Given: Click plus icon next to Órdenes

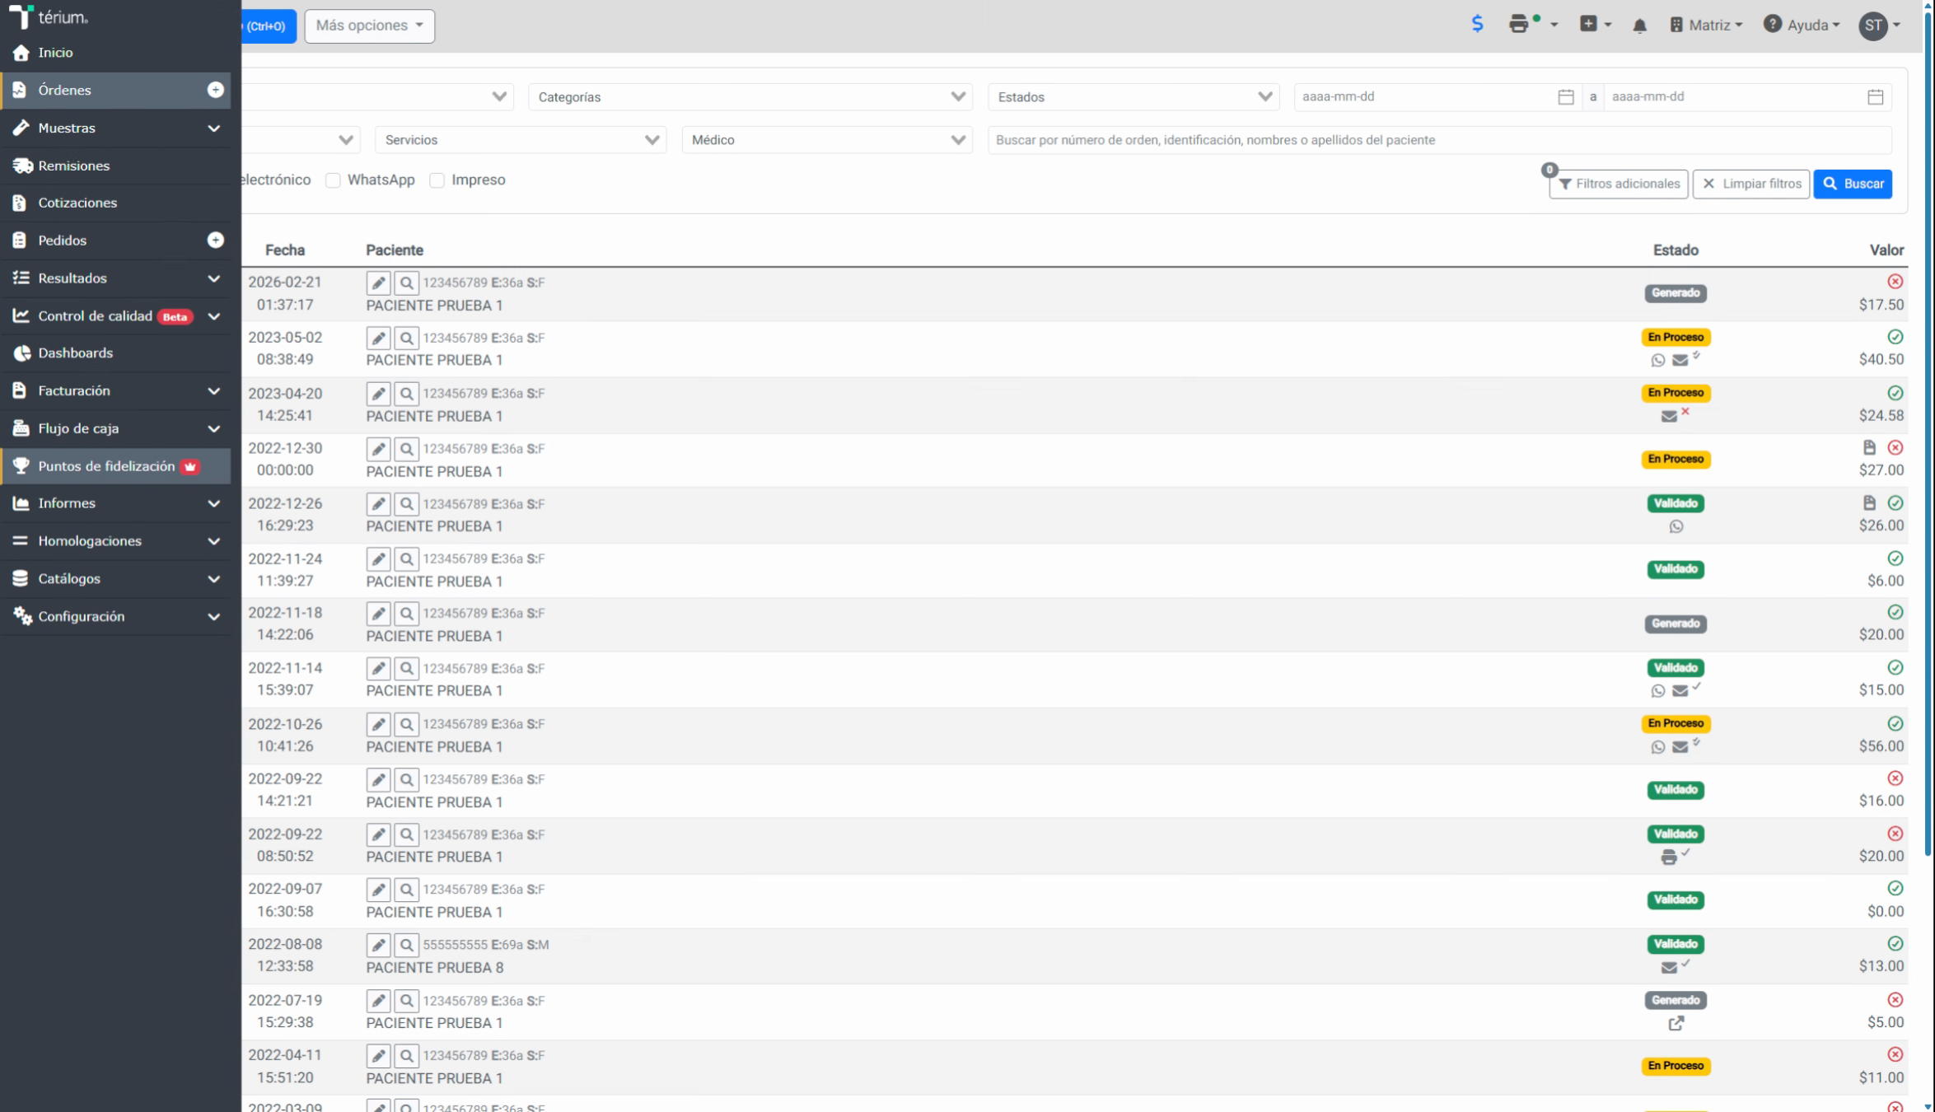Looking at the screenshot, I should pos(215,90).
